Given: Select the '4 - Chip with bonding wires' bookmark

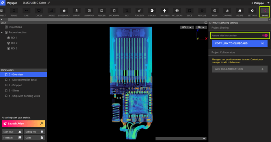Looking at the screenshot, I should 24,96.
